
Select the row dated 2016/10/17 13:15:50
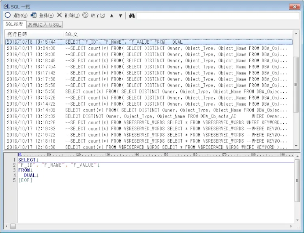coord(149,91)
